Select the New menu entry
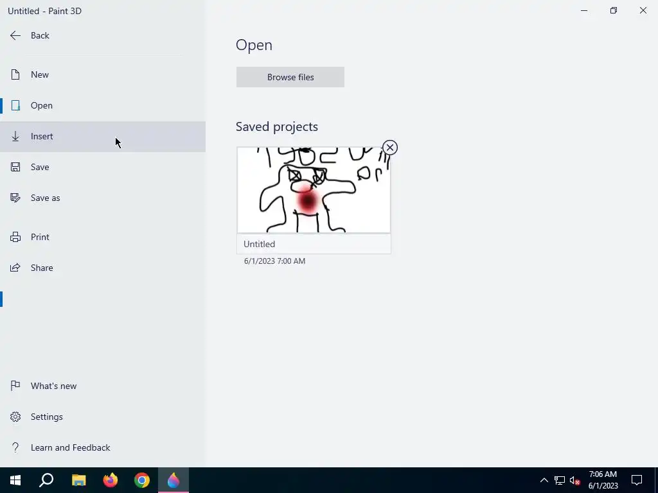Viewport: 658px width, 493px height. 103,74
